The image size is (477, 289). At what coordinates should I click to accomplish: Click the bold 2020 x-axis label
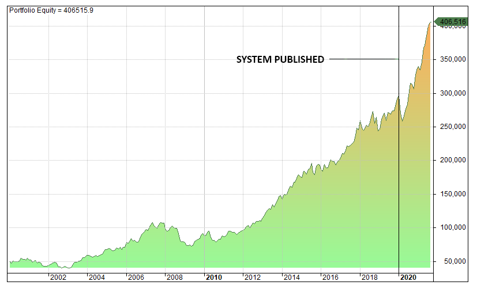[408, 277]
